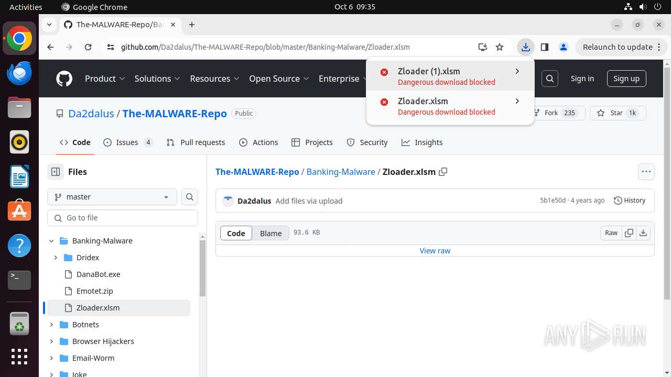This screenshot has width=671, height=377.
Task: Show applications grid
Action: point(19,357)
